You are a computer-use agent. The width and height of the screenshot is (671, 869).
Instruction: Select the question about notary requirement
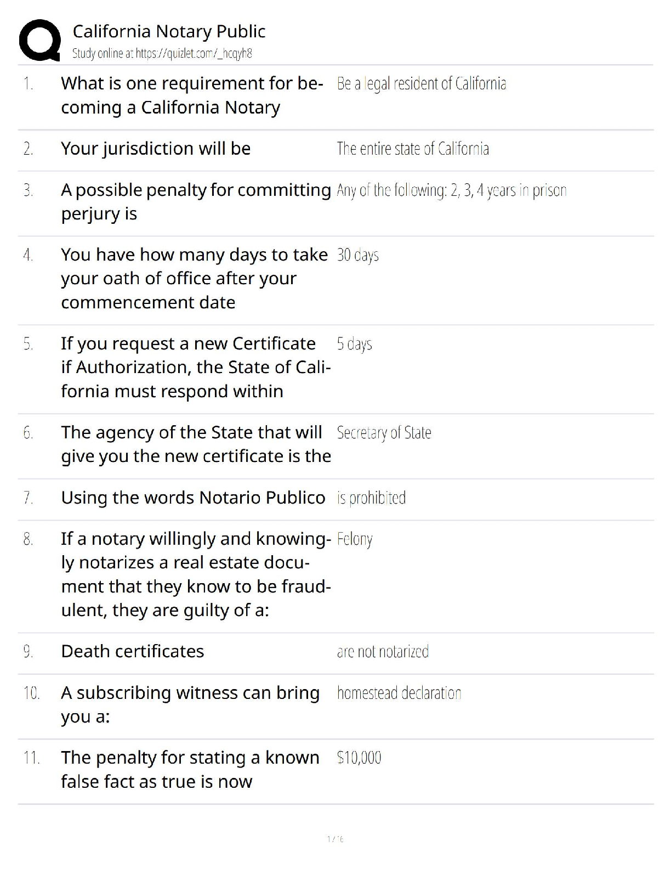point(192,95)
